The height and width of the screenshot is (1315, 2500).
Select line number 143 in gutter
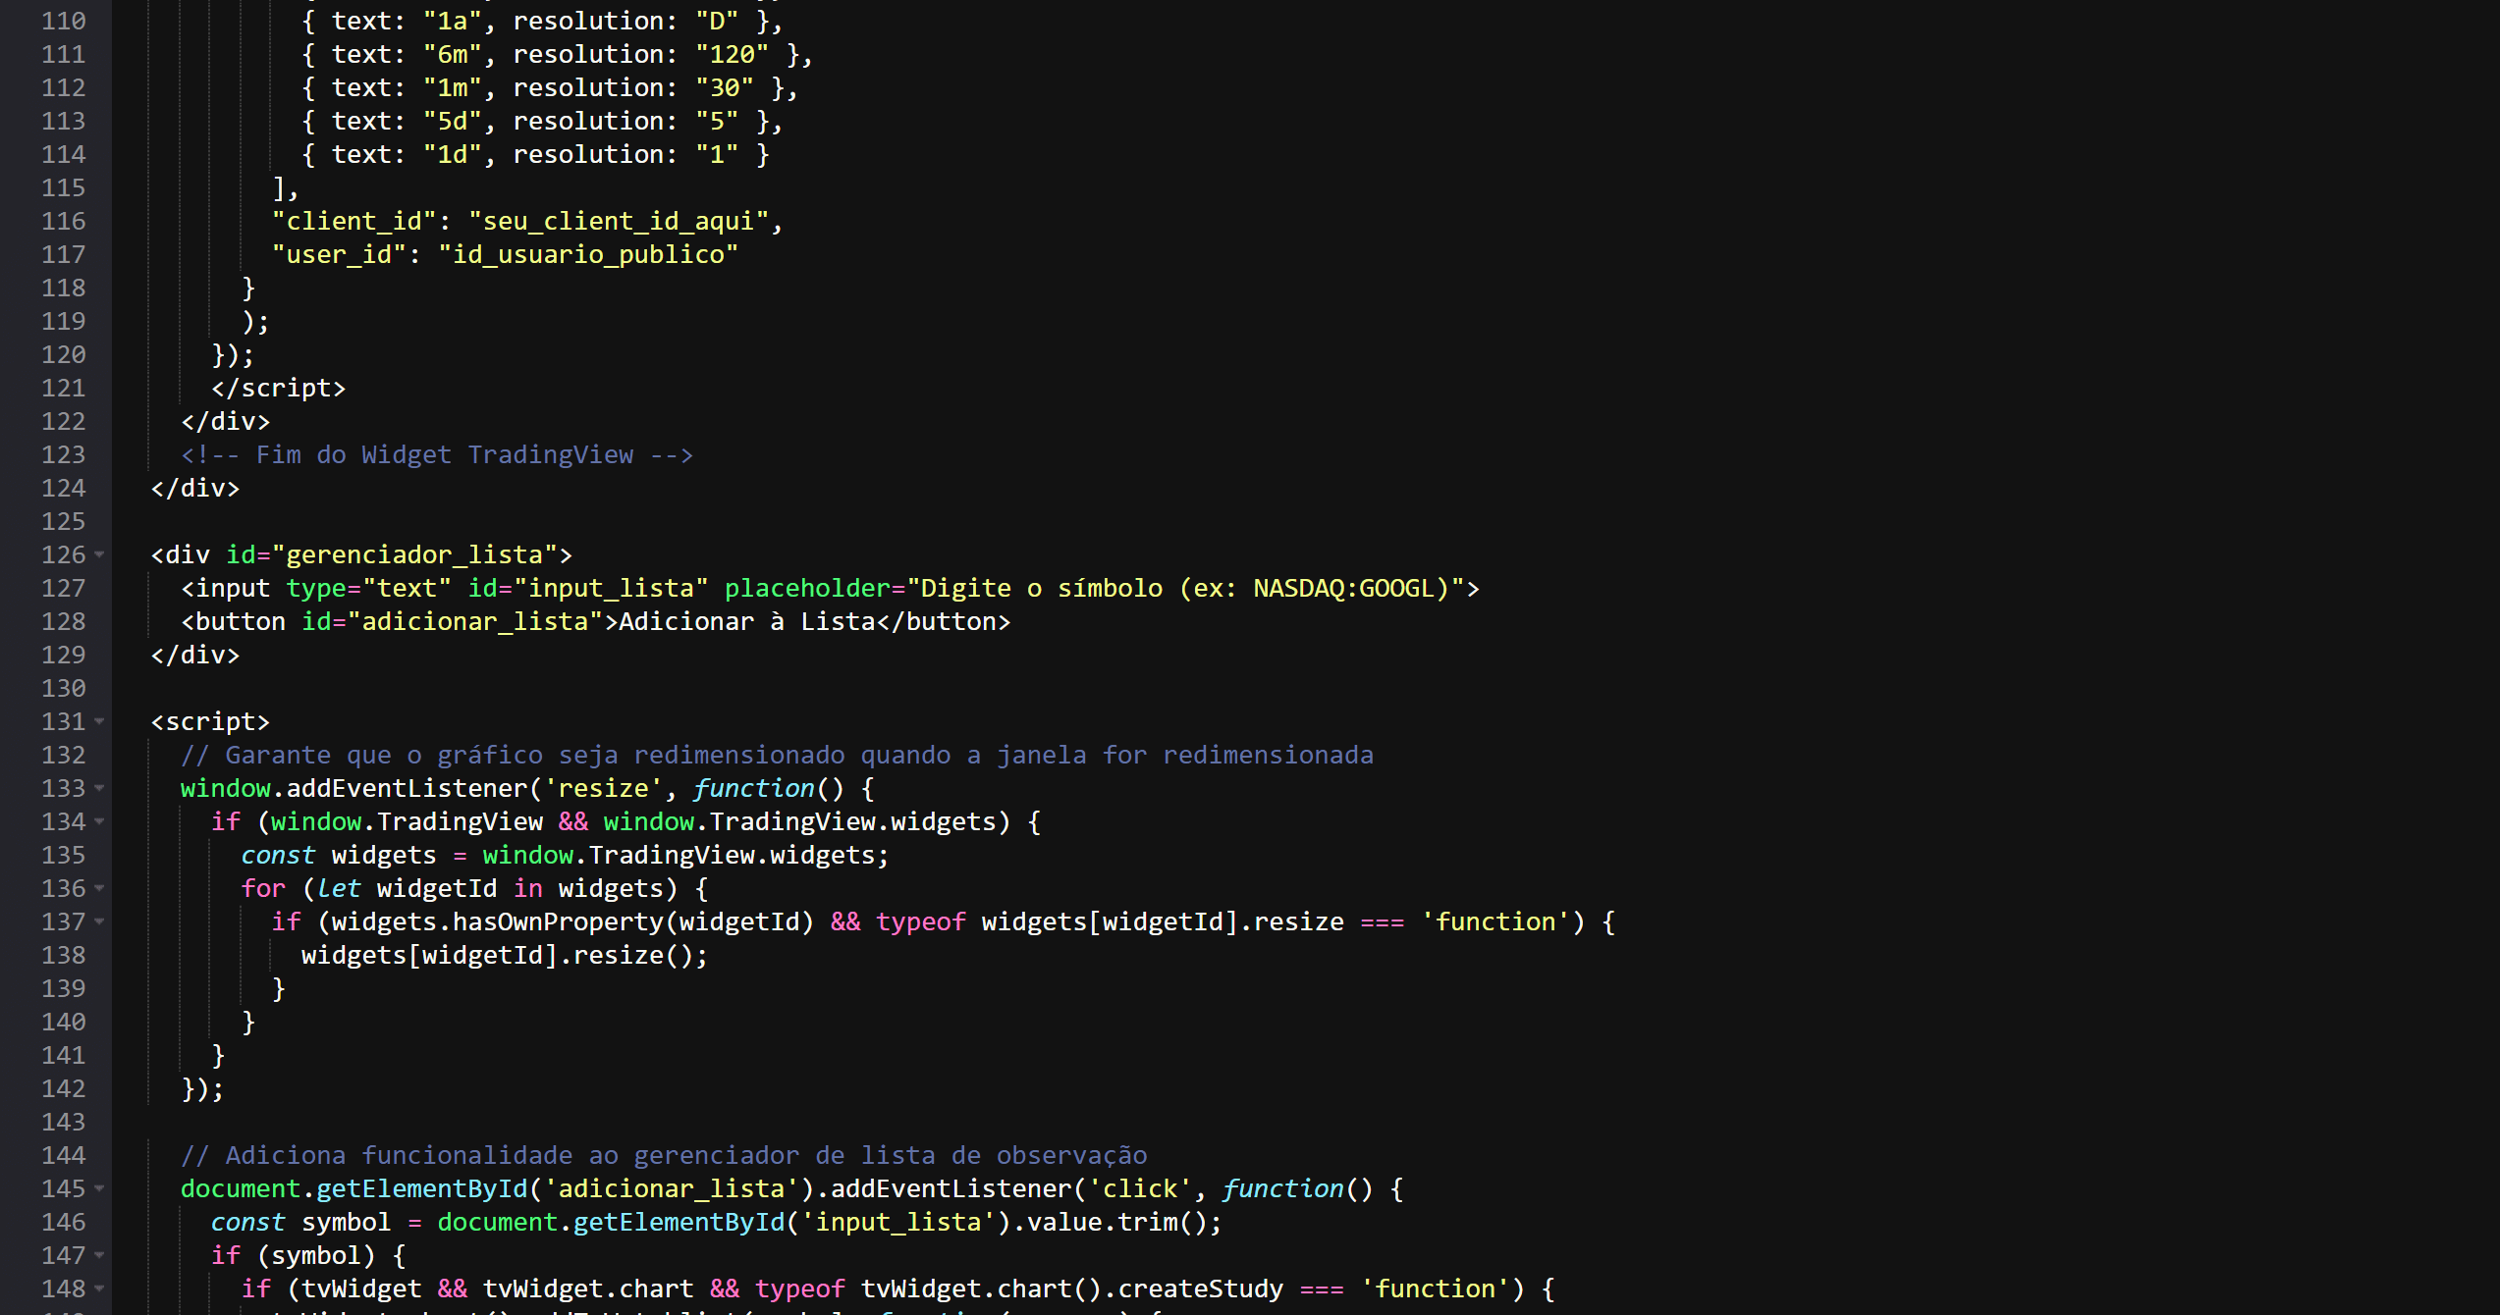click(64, 1123)
